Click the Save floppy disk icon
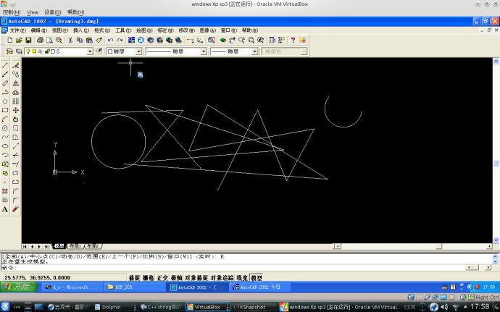The image size is (500, 312). coord(28,40)
